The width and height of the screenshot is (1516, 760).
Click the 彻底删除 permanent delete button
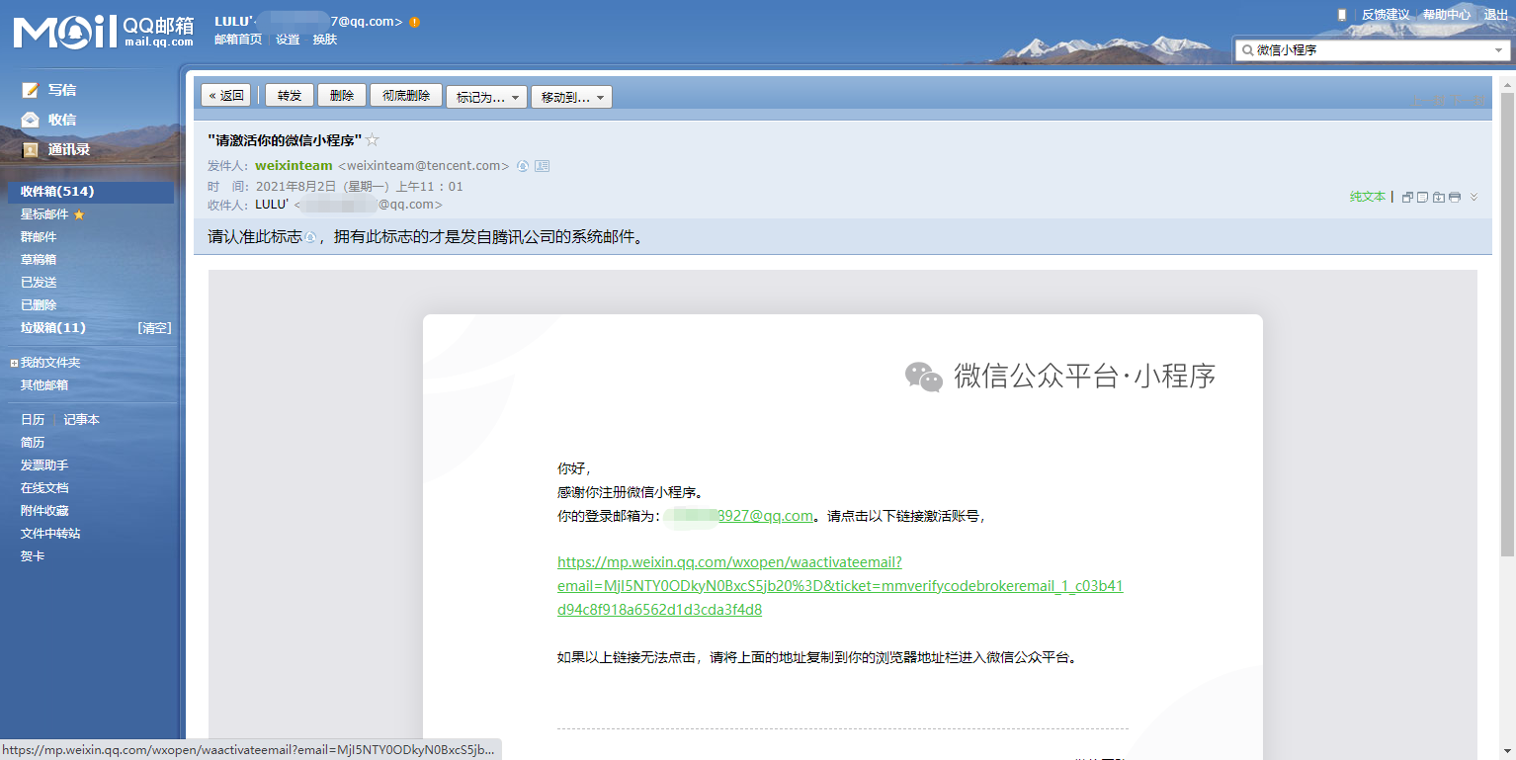[x=406, y=96]
